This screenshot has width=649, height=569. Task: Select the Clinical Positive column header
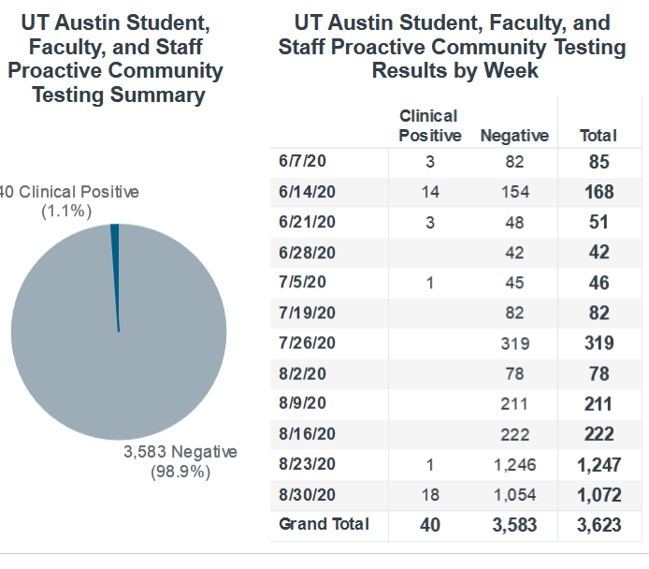(429, 125)
